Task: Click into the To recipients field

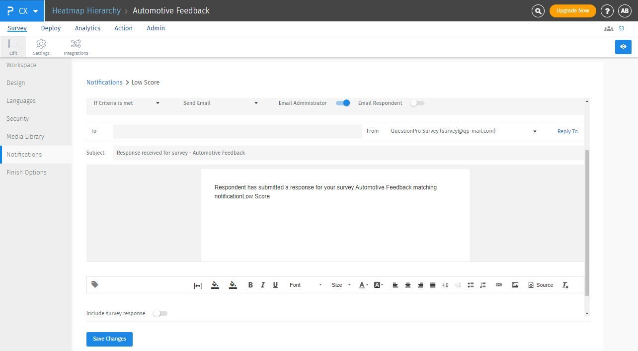Action: (x=238, y=131)
